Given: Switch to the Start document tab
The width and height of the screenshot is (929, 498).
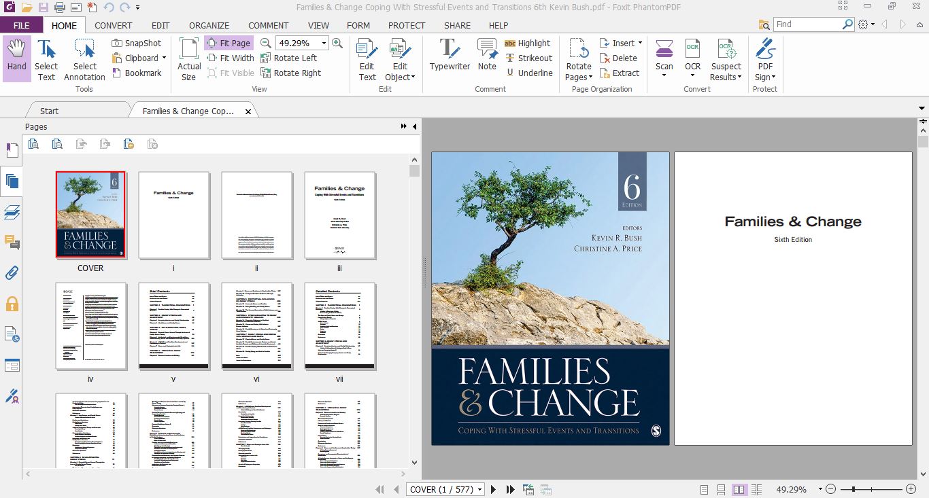Looking at the screenshot, I should [49, 111].
